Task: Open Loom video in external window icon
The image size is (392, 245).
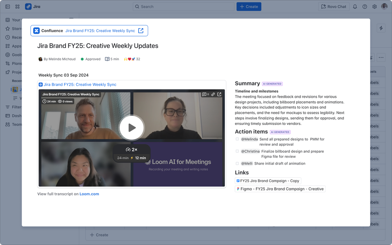Action: [x=219, y=94]
